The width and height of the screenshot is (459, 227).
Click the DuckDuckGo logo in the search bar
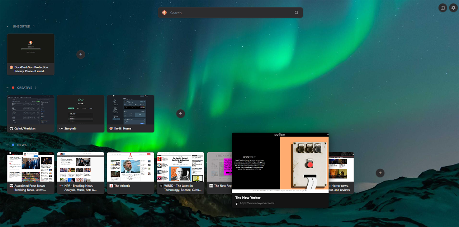[164, 13]
